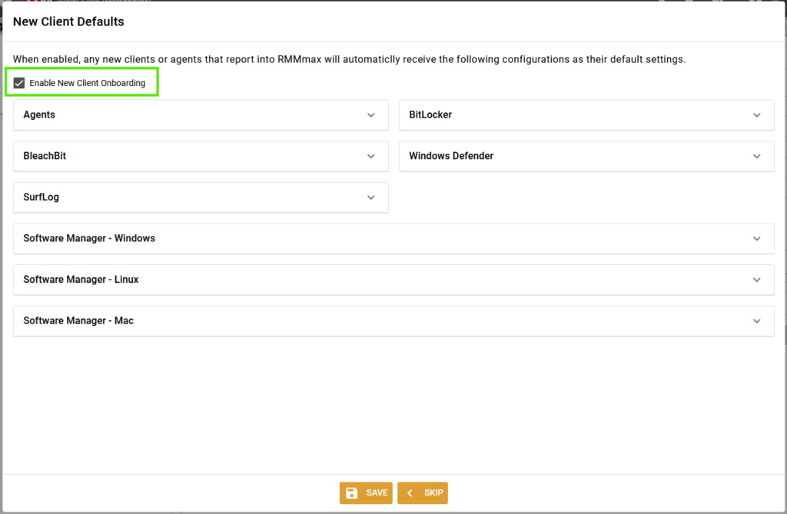Image resolution: width=787 pixels, height=514 pixels.
Task: Expand Software Manager - Mac chevron
Action: [x=756, y=320]
